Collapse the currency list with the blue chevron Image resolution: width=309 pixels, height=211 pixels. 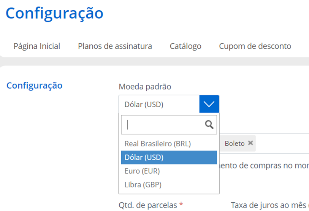tap(209, 104)
